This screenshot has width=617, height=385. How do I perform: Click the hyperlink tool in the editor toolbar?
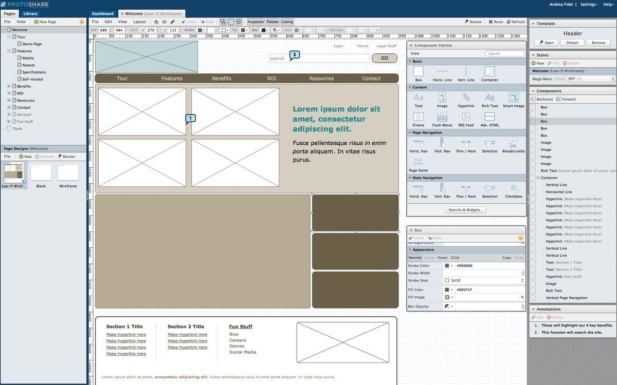[173, 22]
